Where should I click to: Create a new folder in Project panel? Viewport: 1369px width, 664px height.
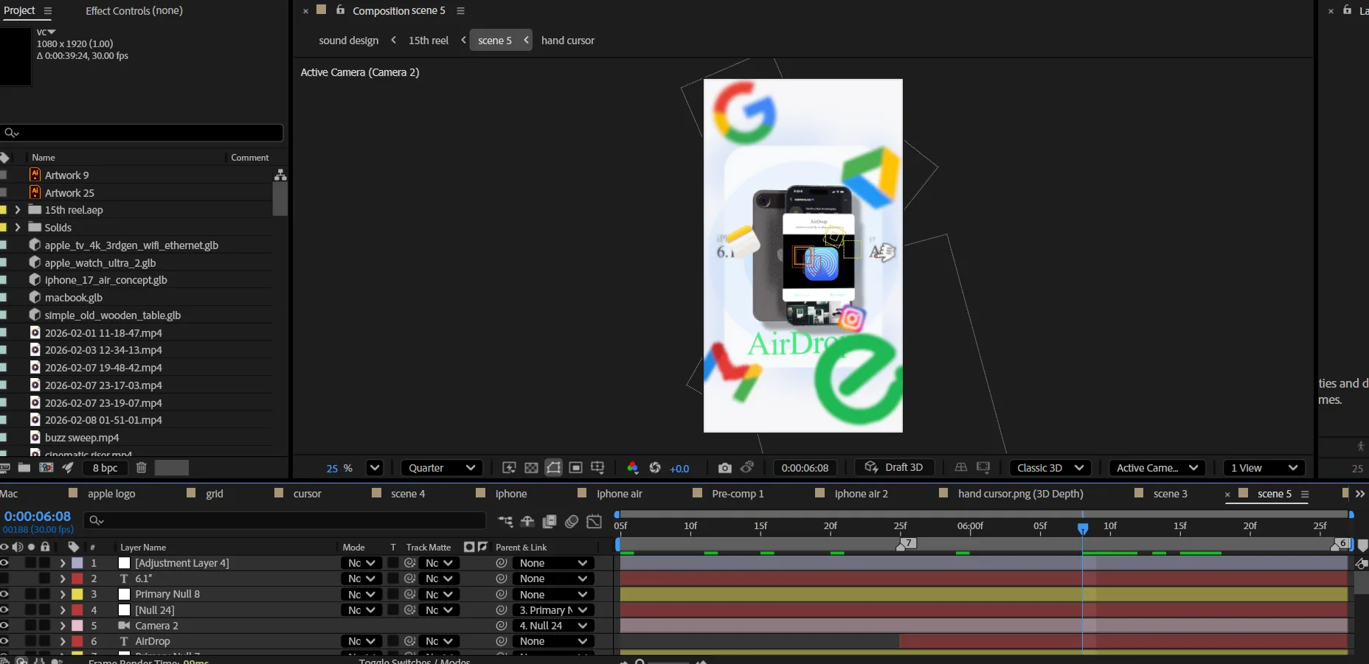pos(24,467)
